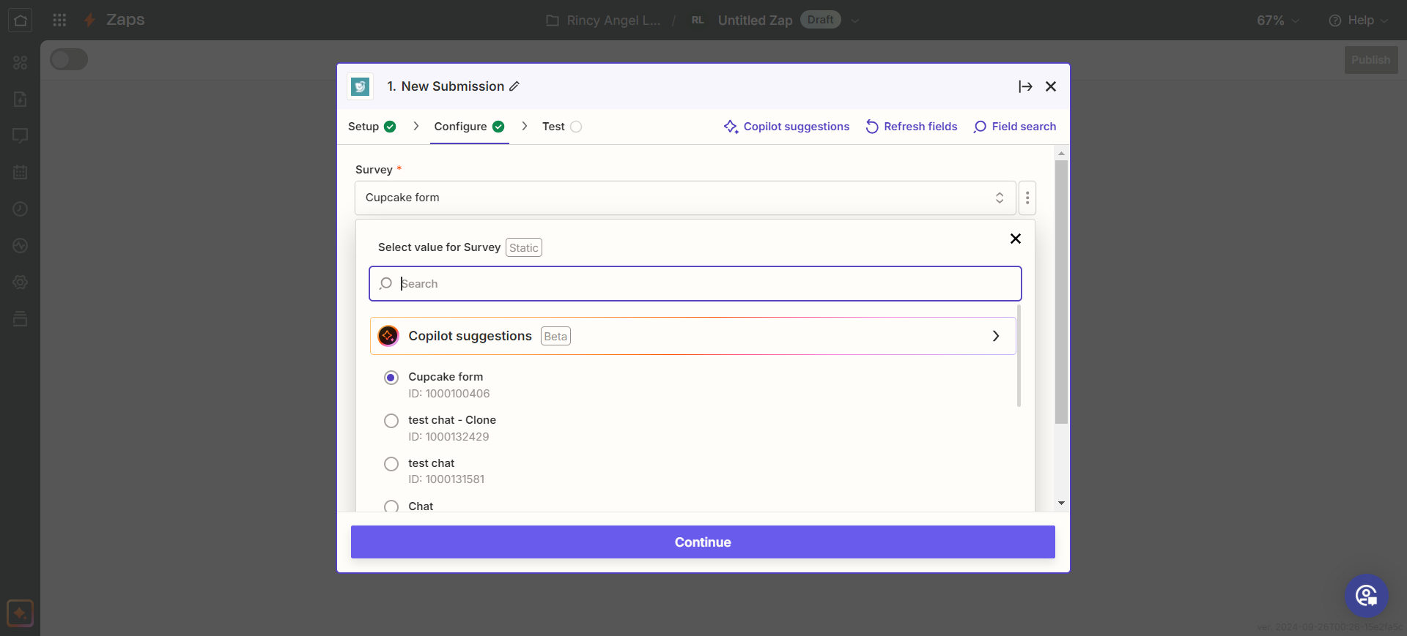Viewport: 1407px width, 636px height.
Task: Open the Help menu
Action: [x=1358, y=20]
